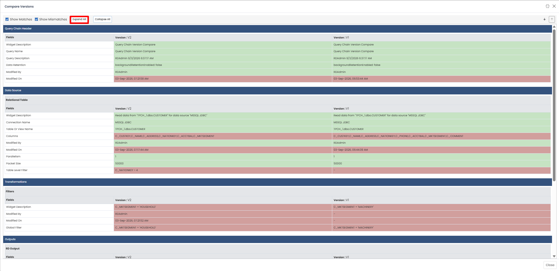Click Filters V2 Modified By RDAdmin cell

coord(223,214)
